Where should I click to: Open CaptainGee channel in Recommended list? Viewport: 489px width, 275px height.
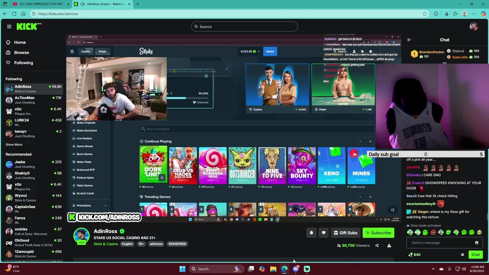pyautogui.click(x=34, y=209)
